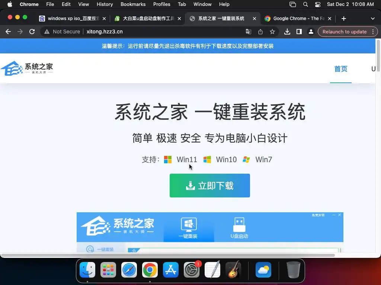This screenshot has width=381, height=285.
Task: Switch to the Google Chrome - The Fa tab
Action: [x=298, y=19]
